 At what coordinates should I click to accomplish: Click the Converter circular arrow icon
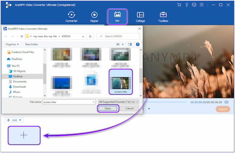(x=72, y=14)
